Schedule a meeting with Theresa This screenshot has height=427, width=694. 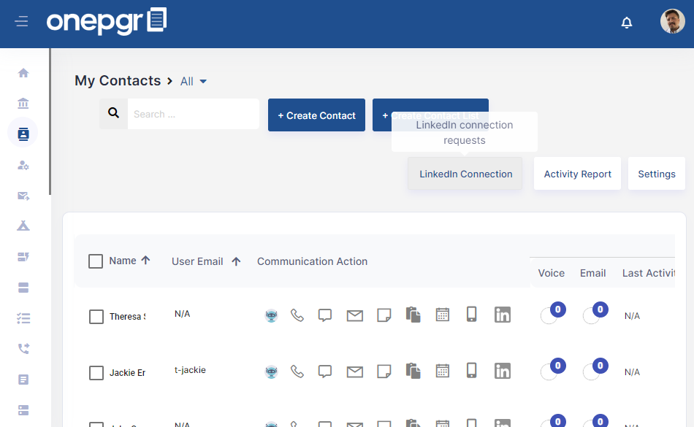[442, 315]
